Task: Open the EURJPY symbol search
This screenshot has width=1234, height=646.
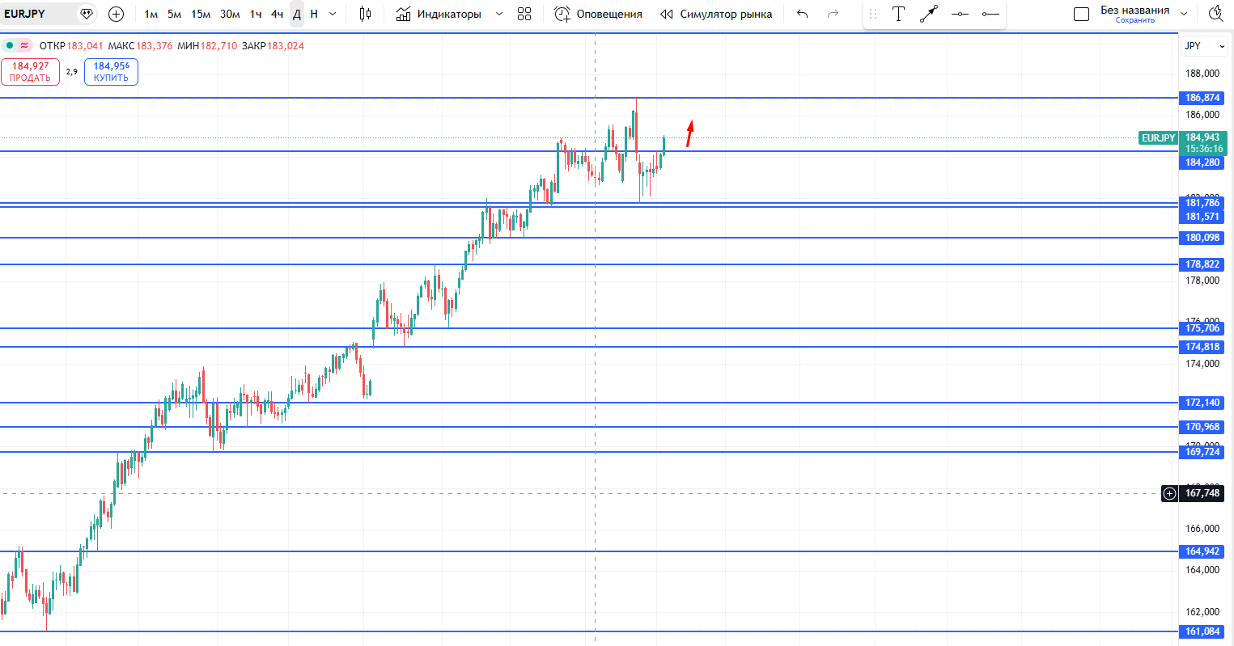Action: point(25,14)
